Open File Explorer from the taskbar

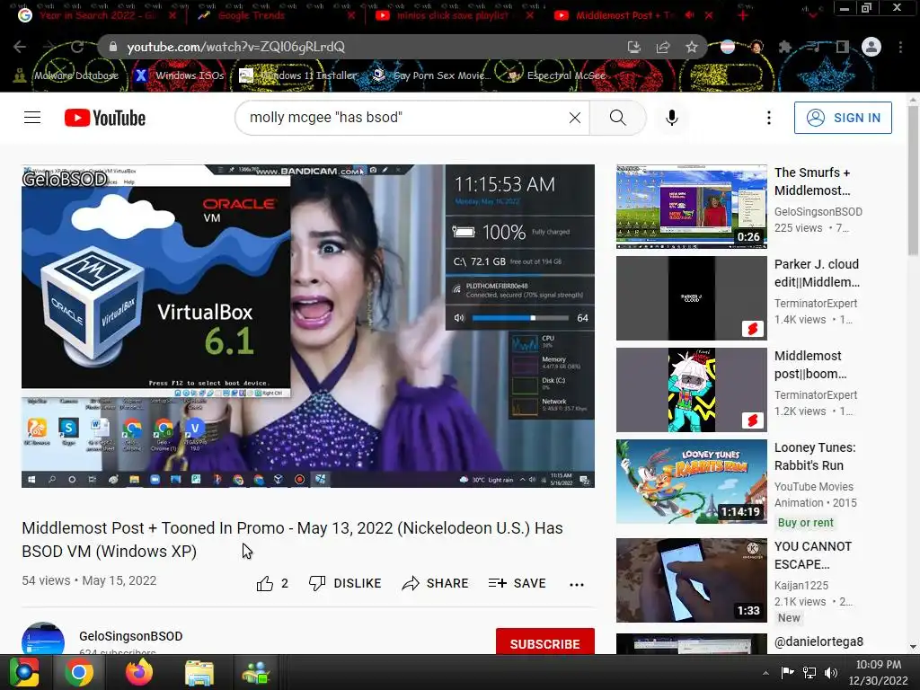pyautogui.click(x=199, y=672)
